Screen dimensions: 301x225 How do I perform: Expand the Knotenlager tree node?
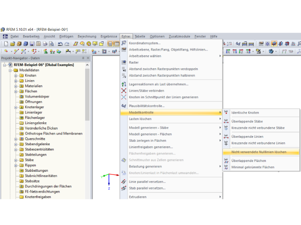click(x=16, y=107)
